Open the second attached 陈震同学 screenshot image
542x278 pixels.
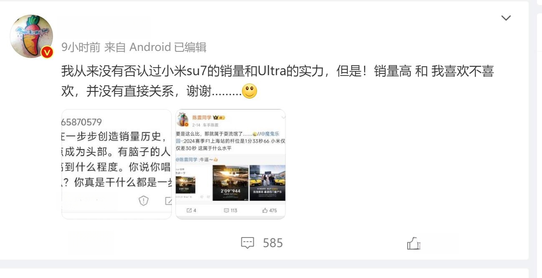230,164
